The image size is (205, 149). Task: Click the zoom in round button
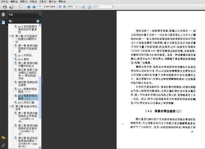tap(65, 6)
